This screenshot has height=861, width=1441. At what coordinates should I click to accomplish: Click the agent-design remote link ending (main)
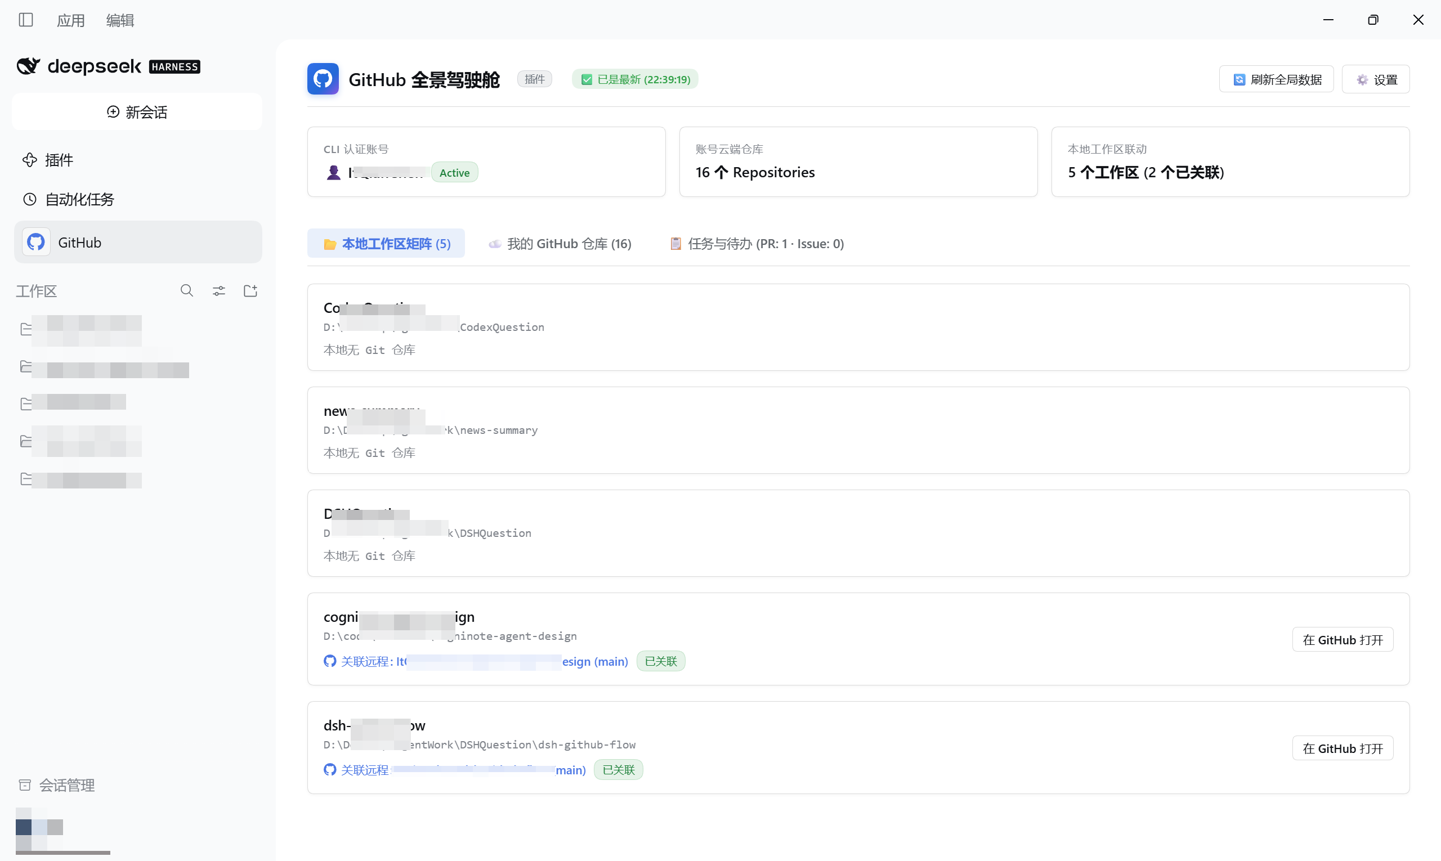[x=485, y=661]
